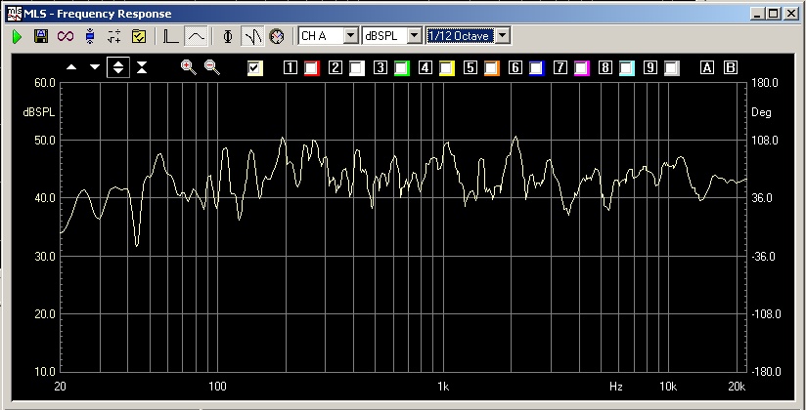Image resolution: width=806 pixels, height=410 pixels.
Task: Enable loop mode with the infinity icon
Action: point(66,36)
